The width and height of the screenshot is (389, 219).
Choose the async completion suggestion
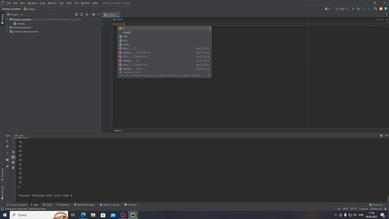(x=164, y=32)
